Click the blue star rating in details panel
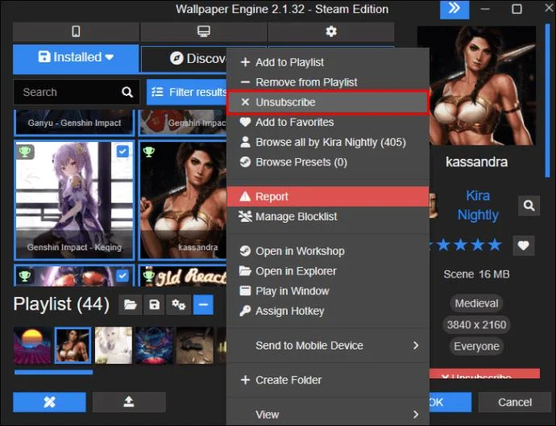Screen dimensions: 556x426 466,245
